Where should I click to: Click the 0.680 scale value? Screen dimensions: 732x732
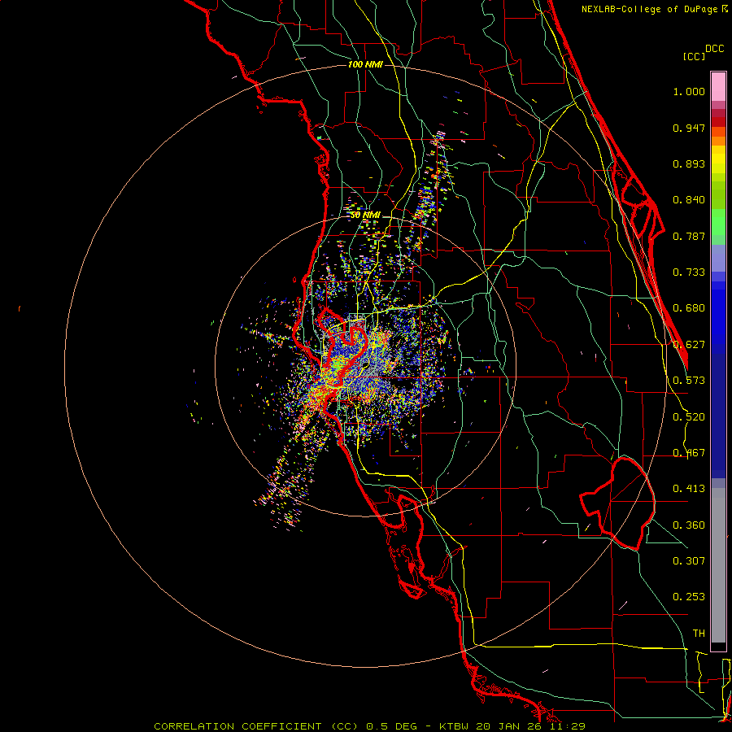coord(689,308)
